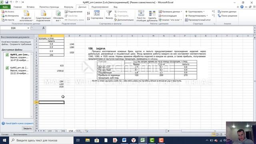Open What-If Analysis dropdown
The height and width of the screenshot is (144, 256).
point(170,20)
